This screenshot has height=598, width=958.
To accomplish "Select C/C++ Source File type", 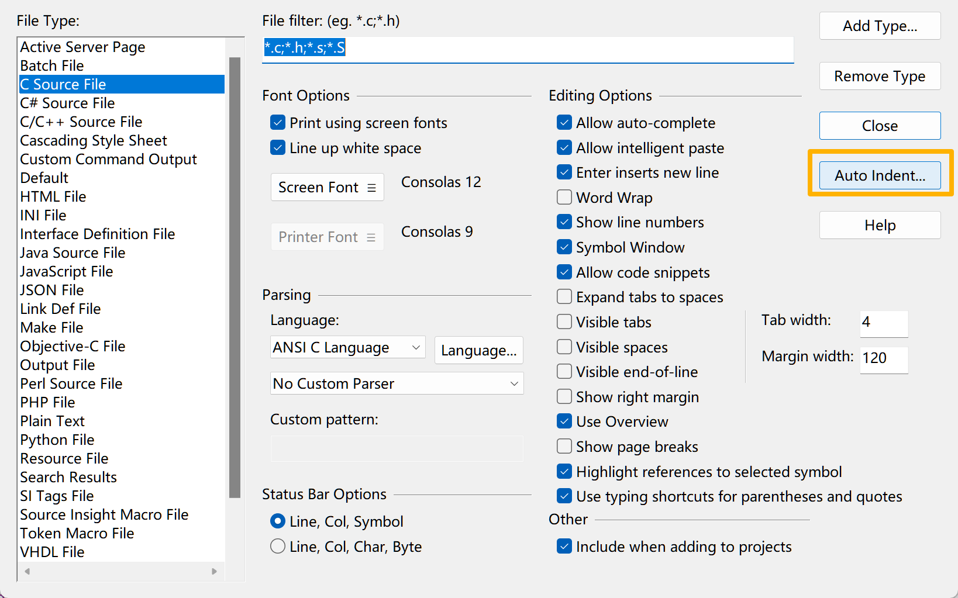I will coord(122,122).
